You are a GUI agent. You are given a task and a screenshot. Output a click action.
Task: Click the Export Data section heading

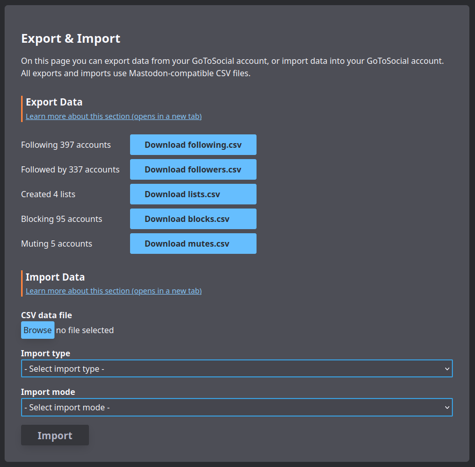click(x=54, y=102)
